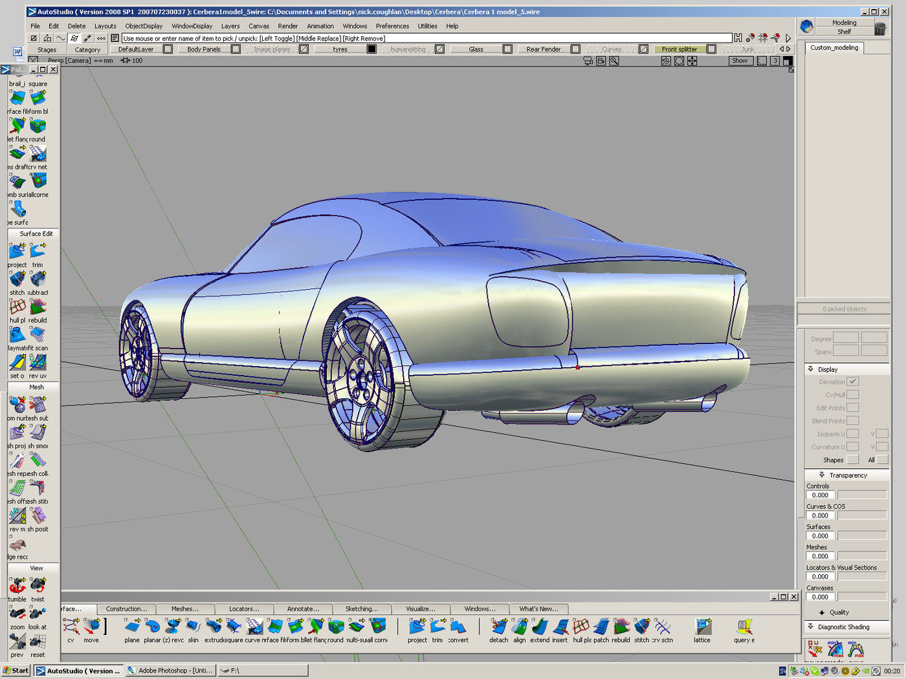Image resolution: width=906 pixels, height=679 pixels.
Task: Click the Surfaces transparency slider
Action: 861,535
